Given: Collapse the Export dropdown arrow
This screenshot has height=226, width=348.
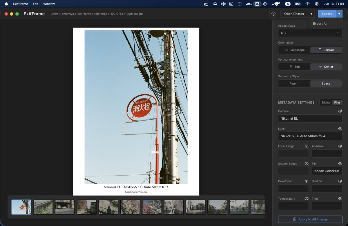Looking at the screenshot, I should [339, 14].
